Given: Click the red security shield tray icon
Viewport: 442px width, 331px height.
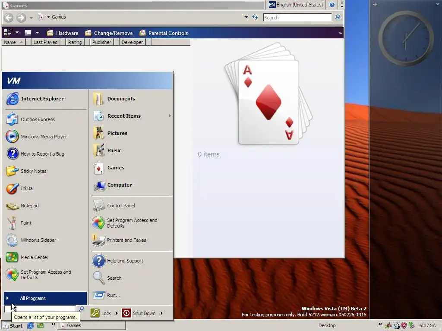Looking at the screenshot, I should click(404, 325).
